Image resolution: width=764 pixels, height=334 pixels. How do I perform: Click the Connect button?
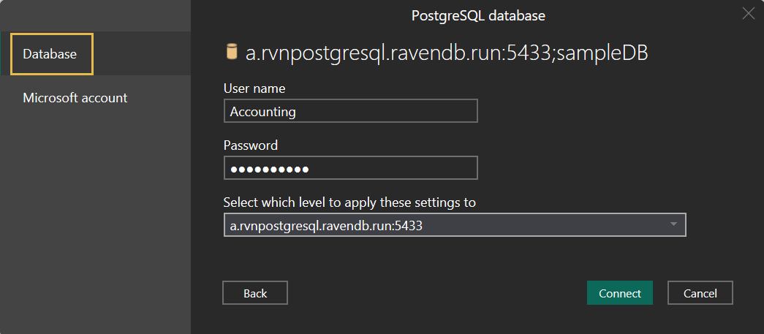pos(620,293)
